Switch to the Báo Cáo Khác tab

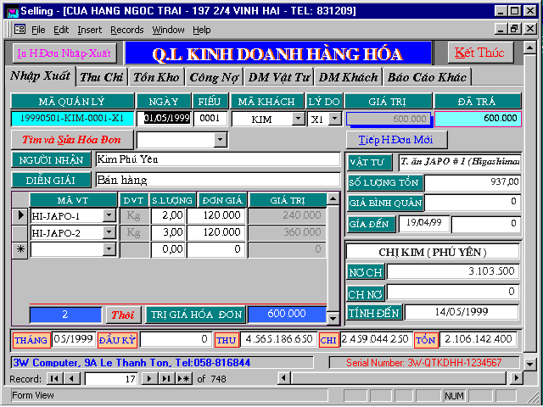(427, 77)
